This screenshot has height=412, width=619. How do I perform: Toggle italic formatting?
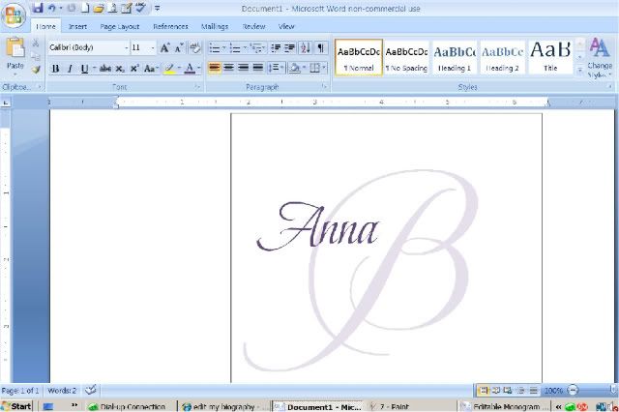click(x=70, y=69)
